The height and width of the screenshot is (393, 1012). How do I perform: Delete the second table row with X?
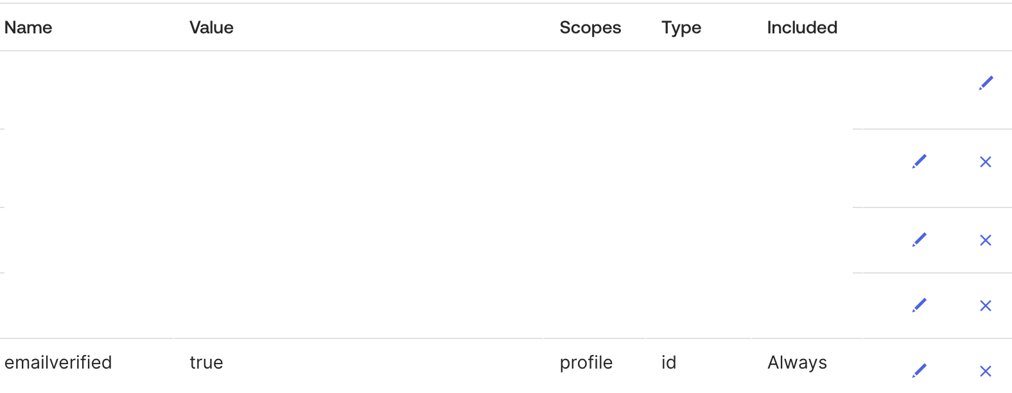tap(986, 162)
